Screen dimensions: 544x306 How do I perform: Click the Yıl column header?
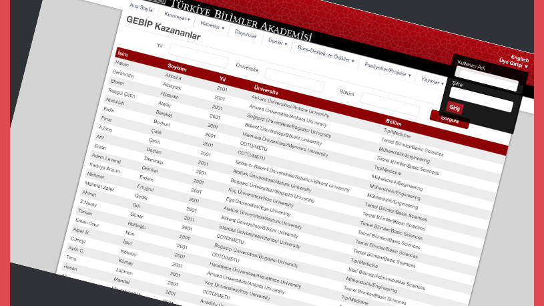click(x=223, y=79)
